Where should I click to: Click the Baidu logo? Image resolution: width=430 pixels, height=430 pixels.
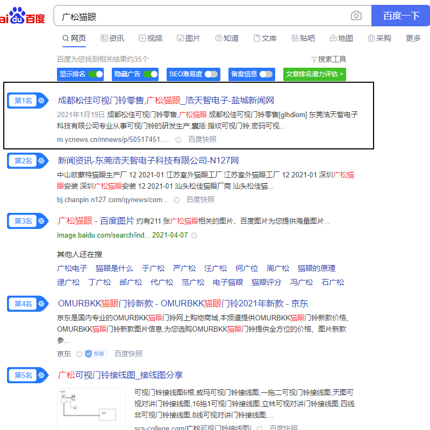pyautogui.click(x=22, y=16)
